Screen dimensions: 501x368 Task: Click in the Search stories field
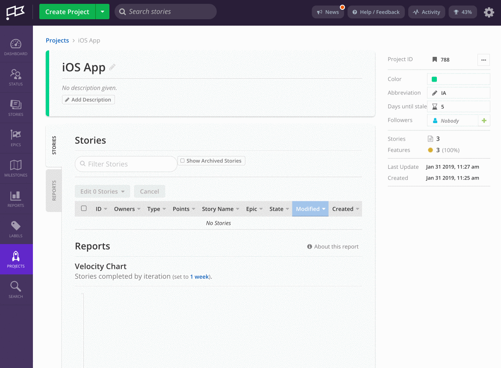coord(165,12)
